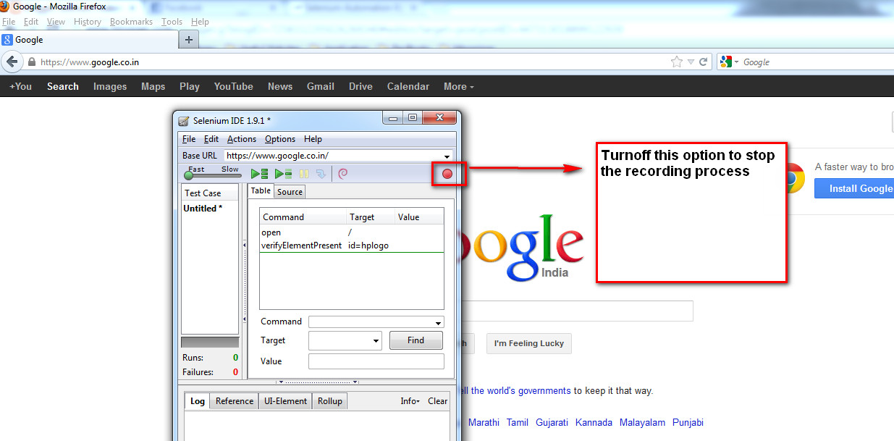Open the Target dropdown
Image resolution: width=894 pixels, height=441 pixels.
(376, 340)
